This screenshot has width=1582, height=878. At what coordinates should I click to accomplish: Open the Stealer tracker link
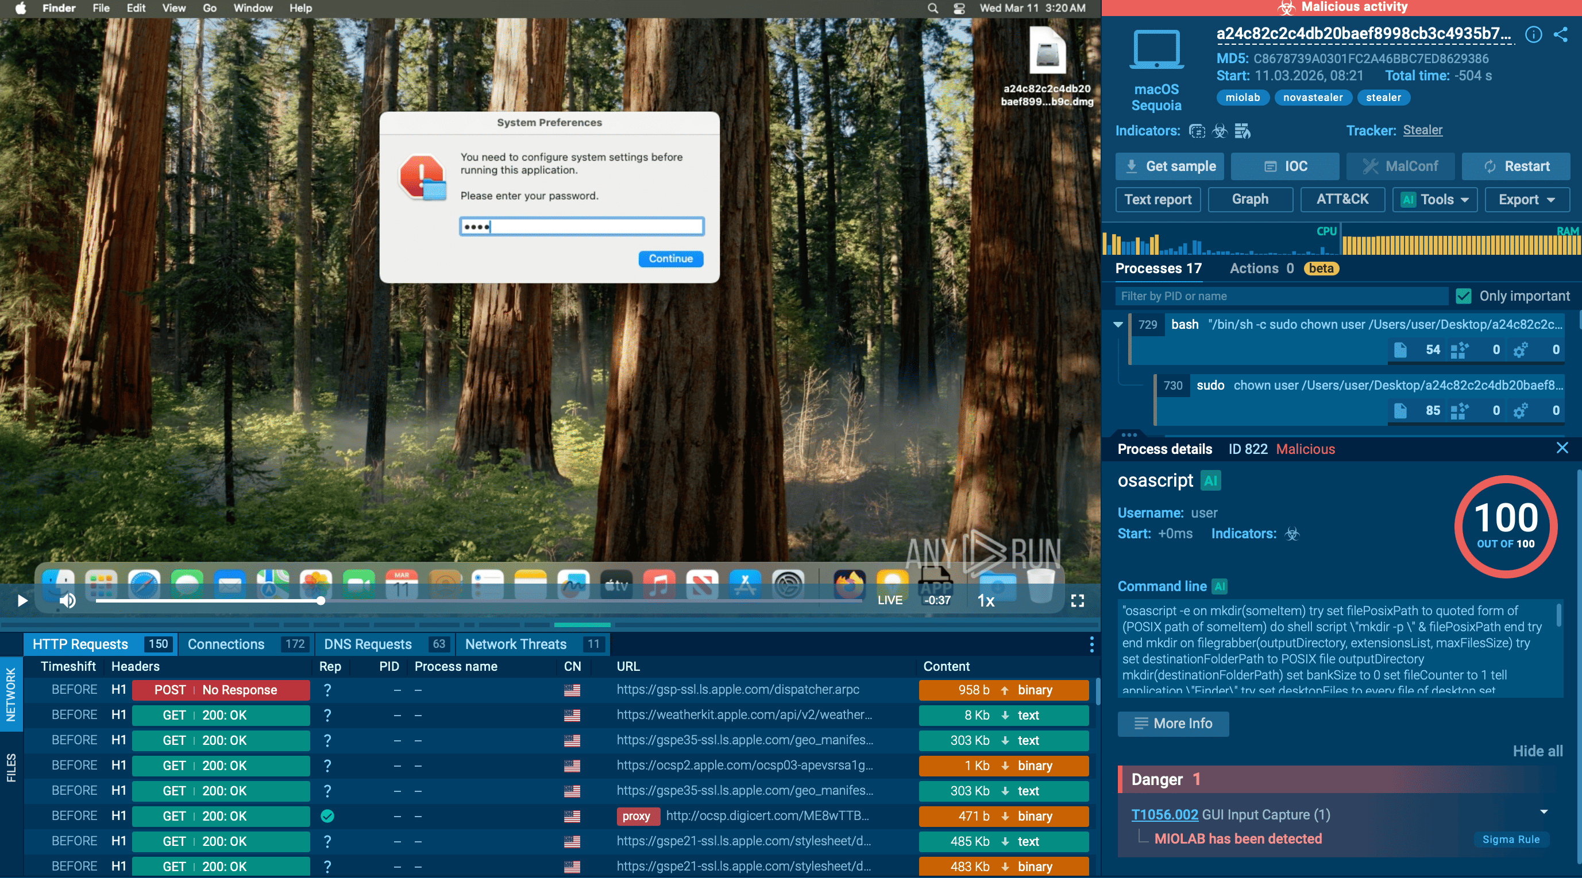click(x=1423, y=130)
